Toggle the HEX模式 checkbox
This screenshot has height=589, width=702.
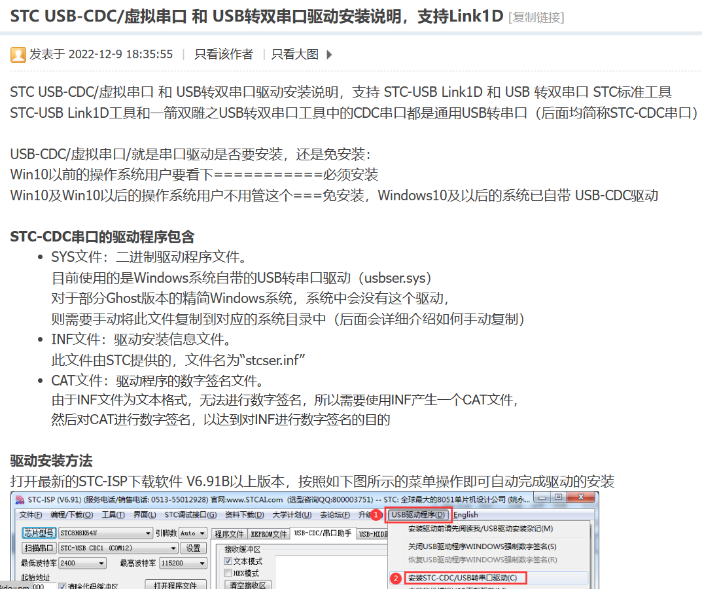[x=228, y=573]
